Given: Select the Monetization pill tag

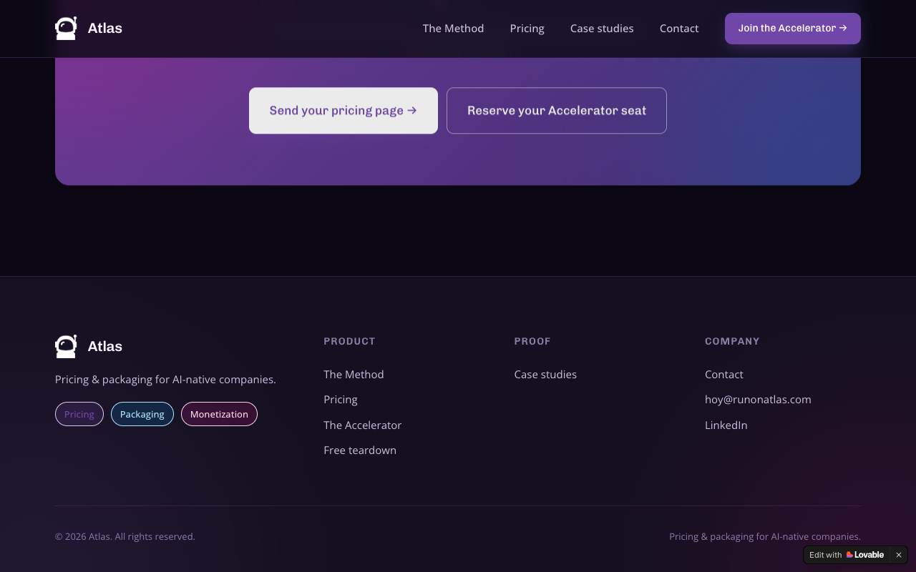Looking at the screenshot, I should 219,414.
